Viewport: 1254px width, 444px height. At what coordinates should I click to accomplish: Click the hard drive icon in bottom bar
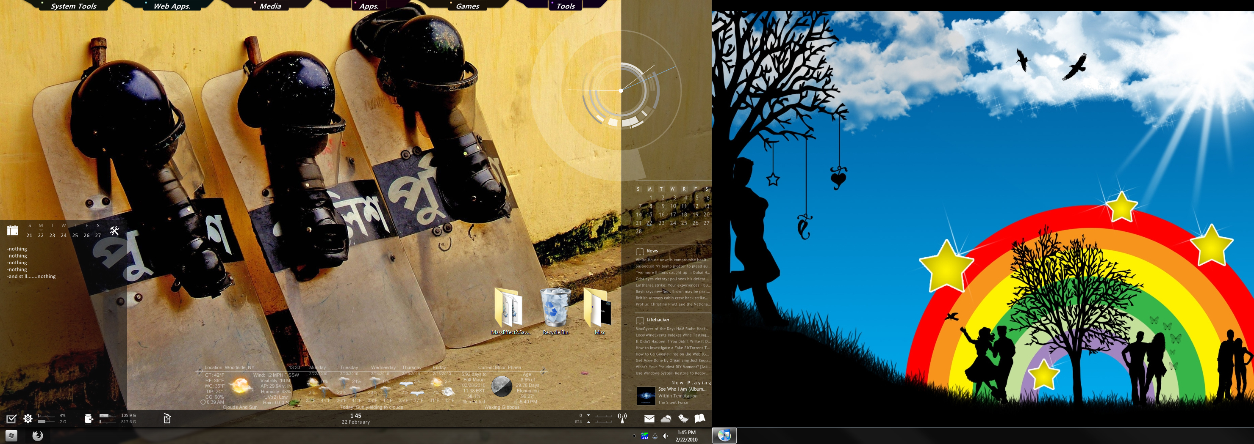[x=89, y=418]
